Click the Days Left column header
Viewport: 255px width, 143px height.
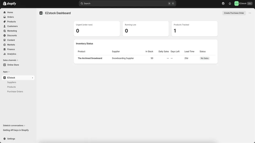coord(175,51)
